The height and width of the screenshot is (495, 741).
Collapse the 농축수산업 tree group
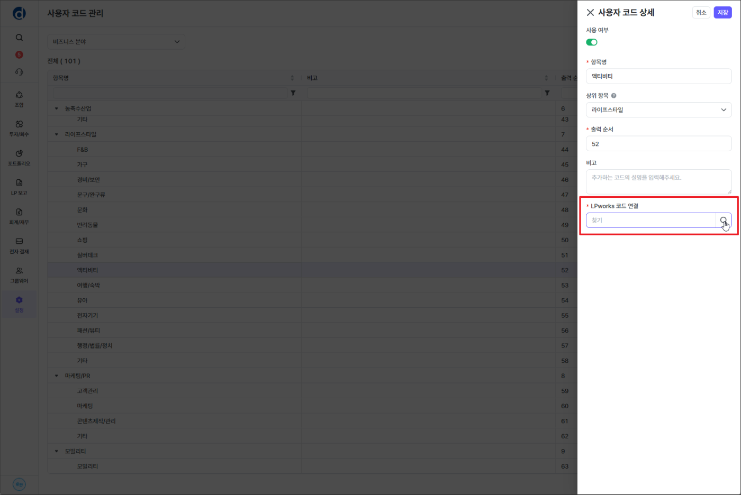pyautogui.click(x=57, y=108)
